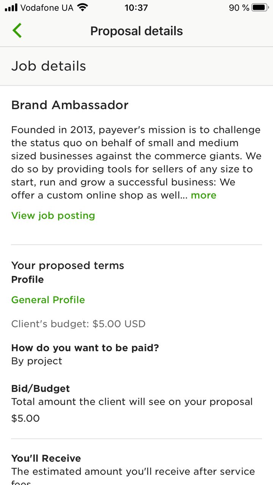Open the General Profile link
The image size is (273, 485).
pyautogui.click(x=48, y=300)
